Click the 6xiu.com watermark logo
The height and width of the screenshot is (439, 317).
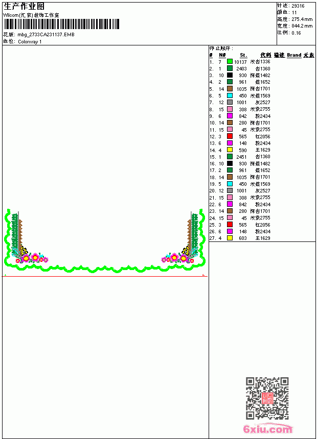tap(267, 428)
